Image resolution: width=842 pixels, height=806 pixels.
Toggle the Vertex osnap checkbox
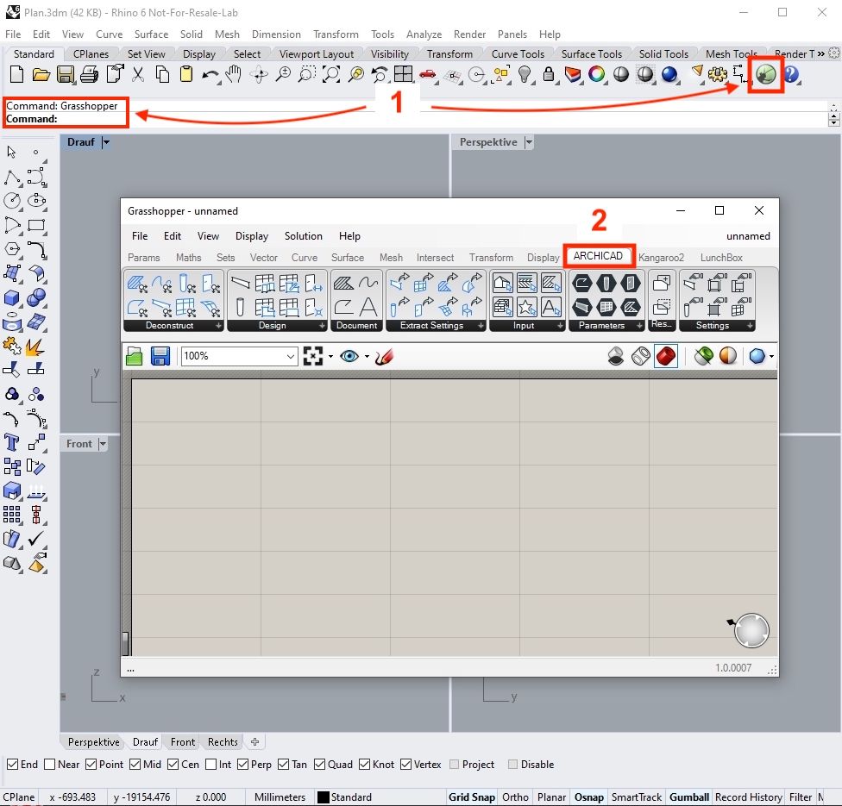pyautogui.click(x=406, y=764)
